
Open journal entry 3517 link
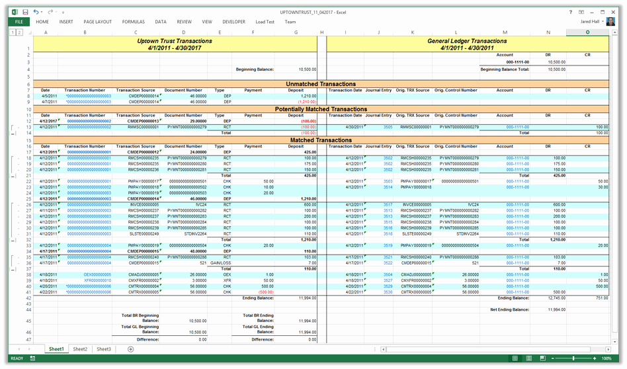tap(388, 205)
